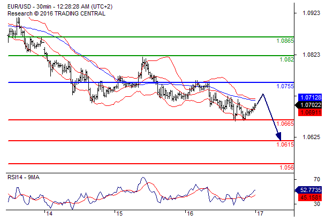Click the red price tag 1.06911
This screenshot has width=333, height=222.
click(x=310, y=112)
